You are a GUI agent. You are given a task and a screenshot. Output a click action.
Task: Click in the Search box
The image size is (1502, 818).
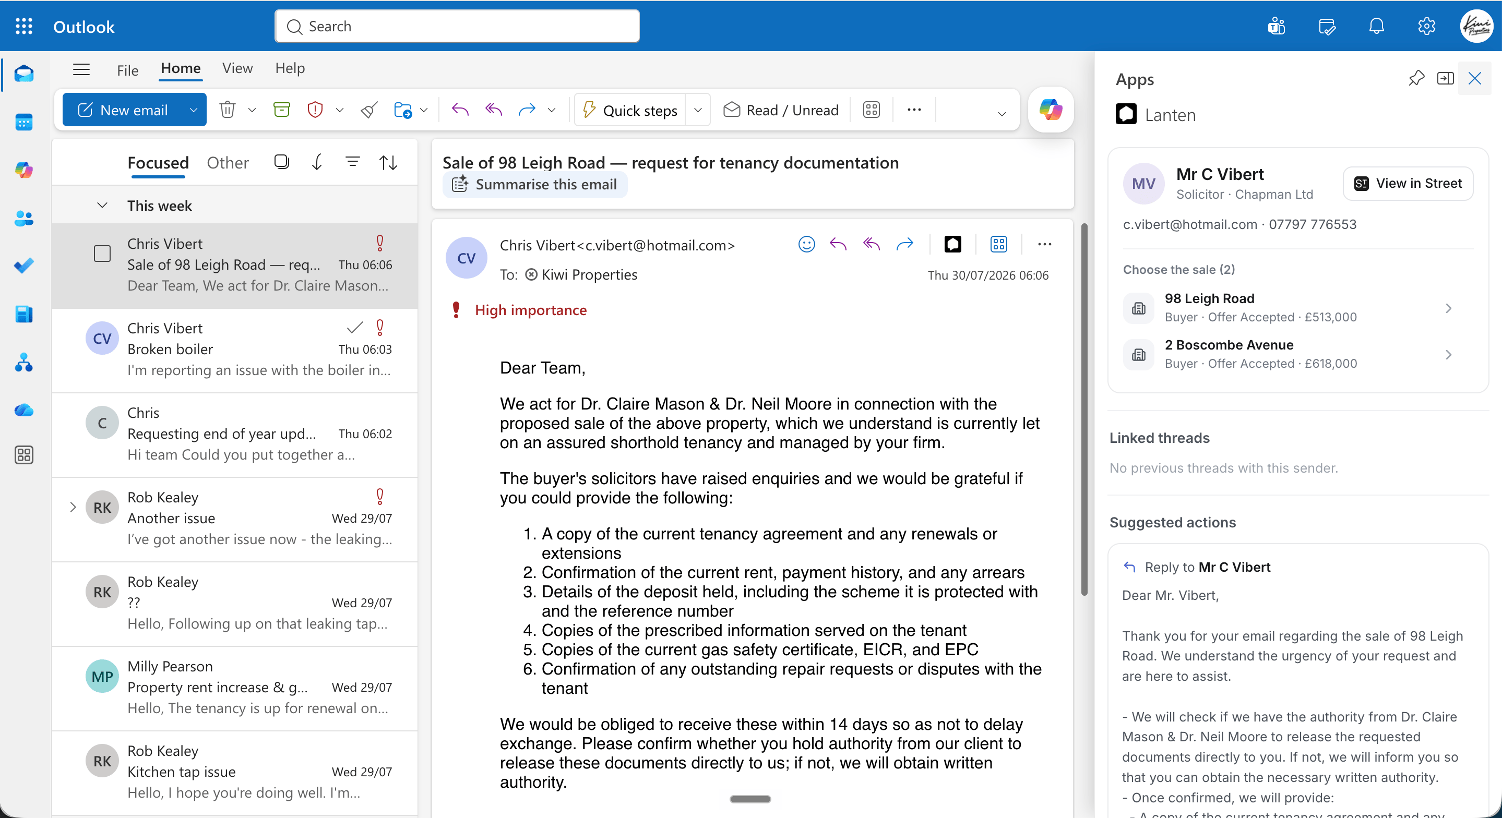pyautogui.click(x=457, y=26)
